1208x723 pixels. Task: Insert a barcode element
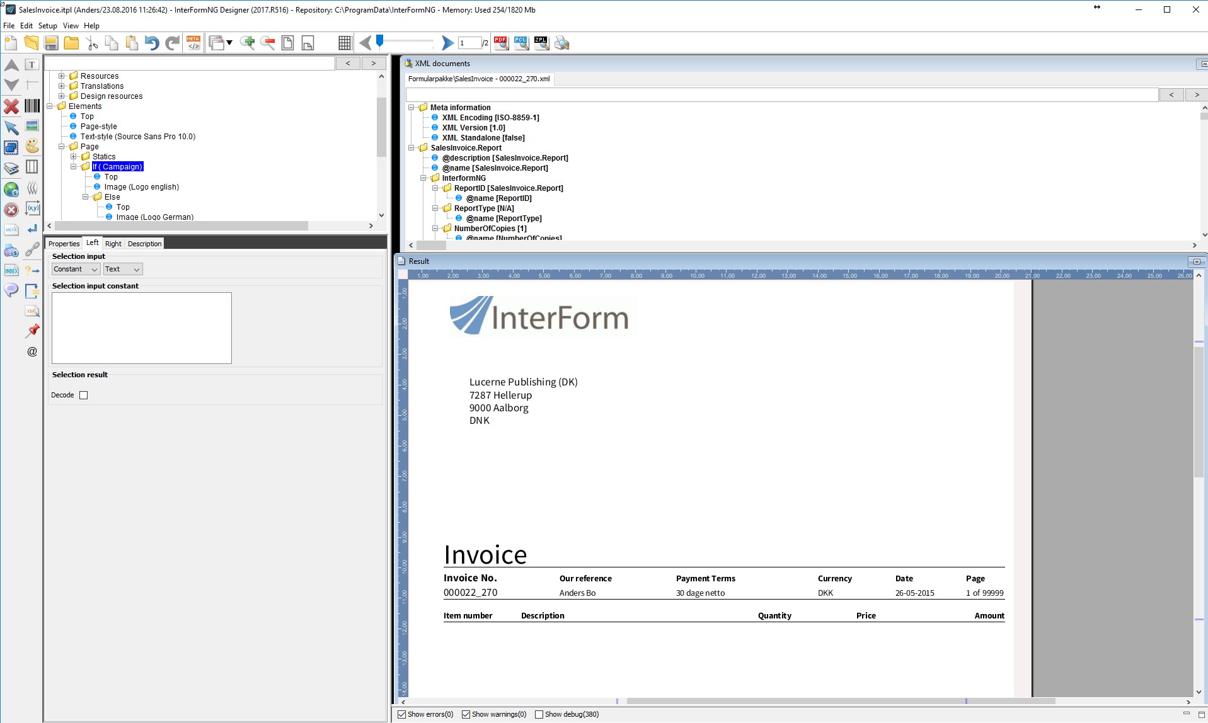point(32,106)
